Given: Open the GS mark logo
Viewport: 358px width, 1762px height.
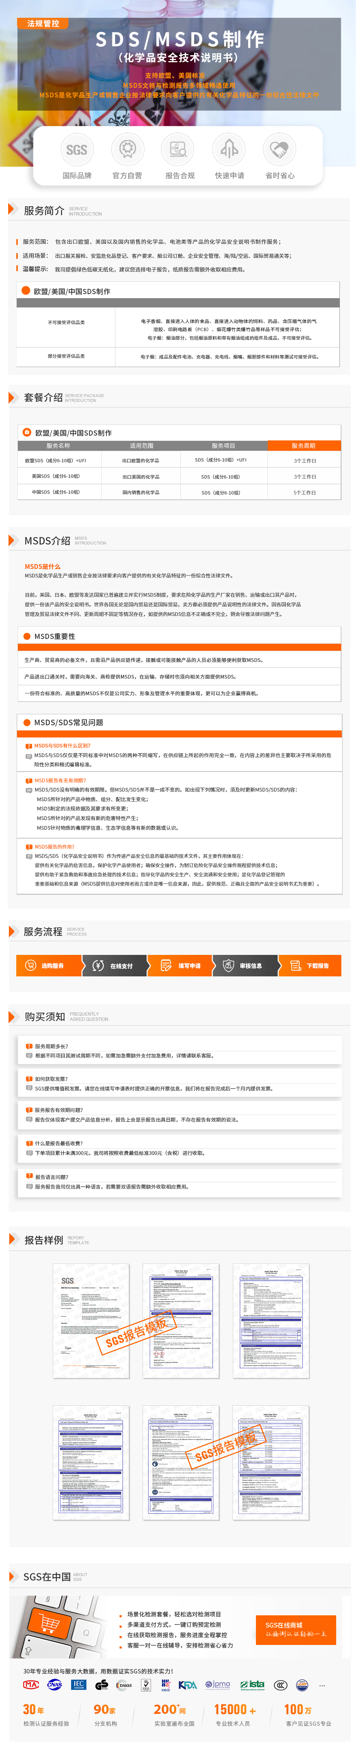Looking at the screenshot, I should (102, 1684).
